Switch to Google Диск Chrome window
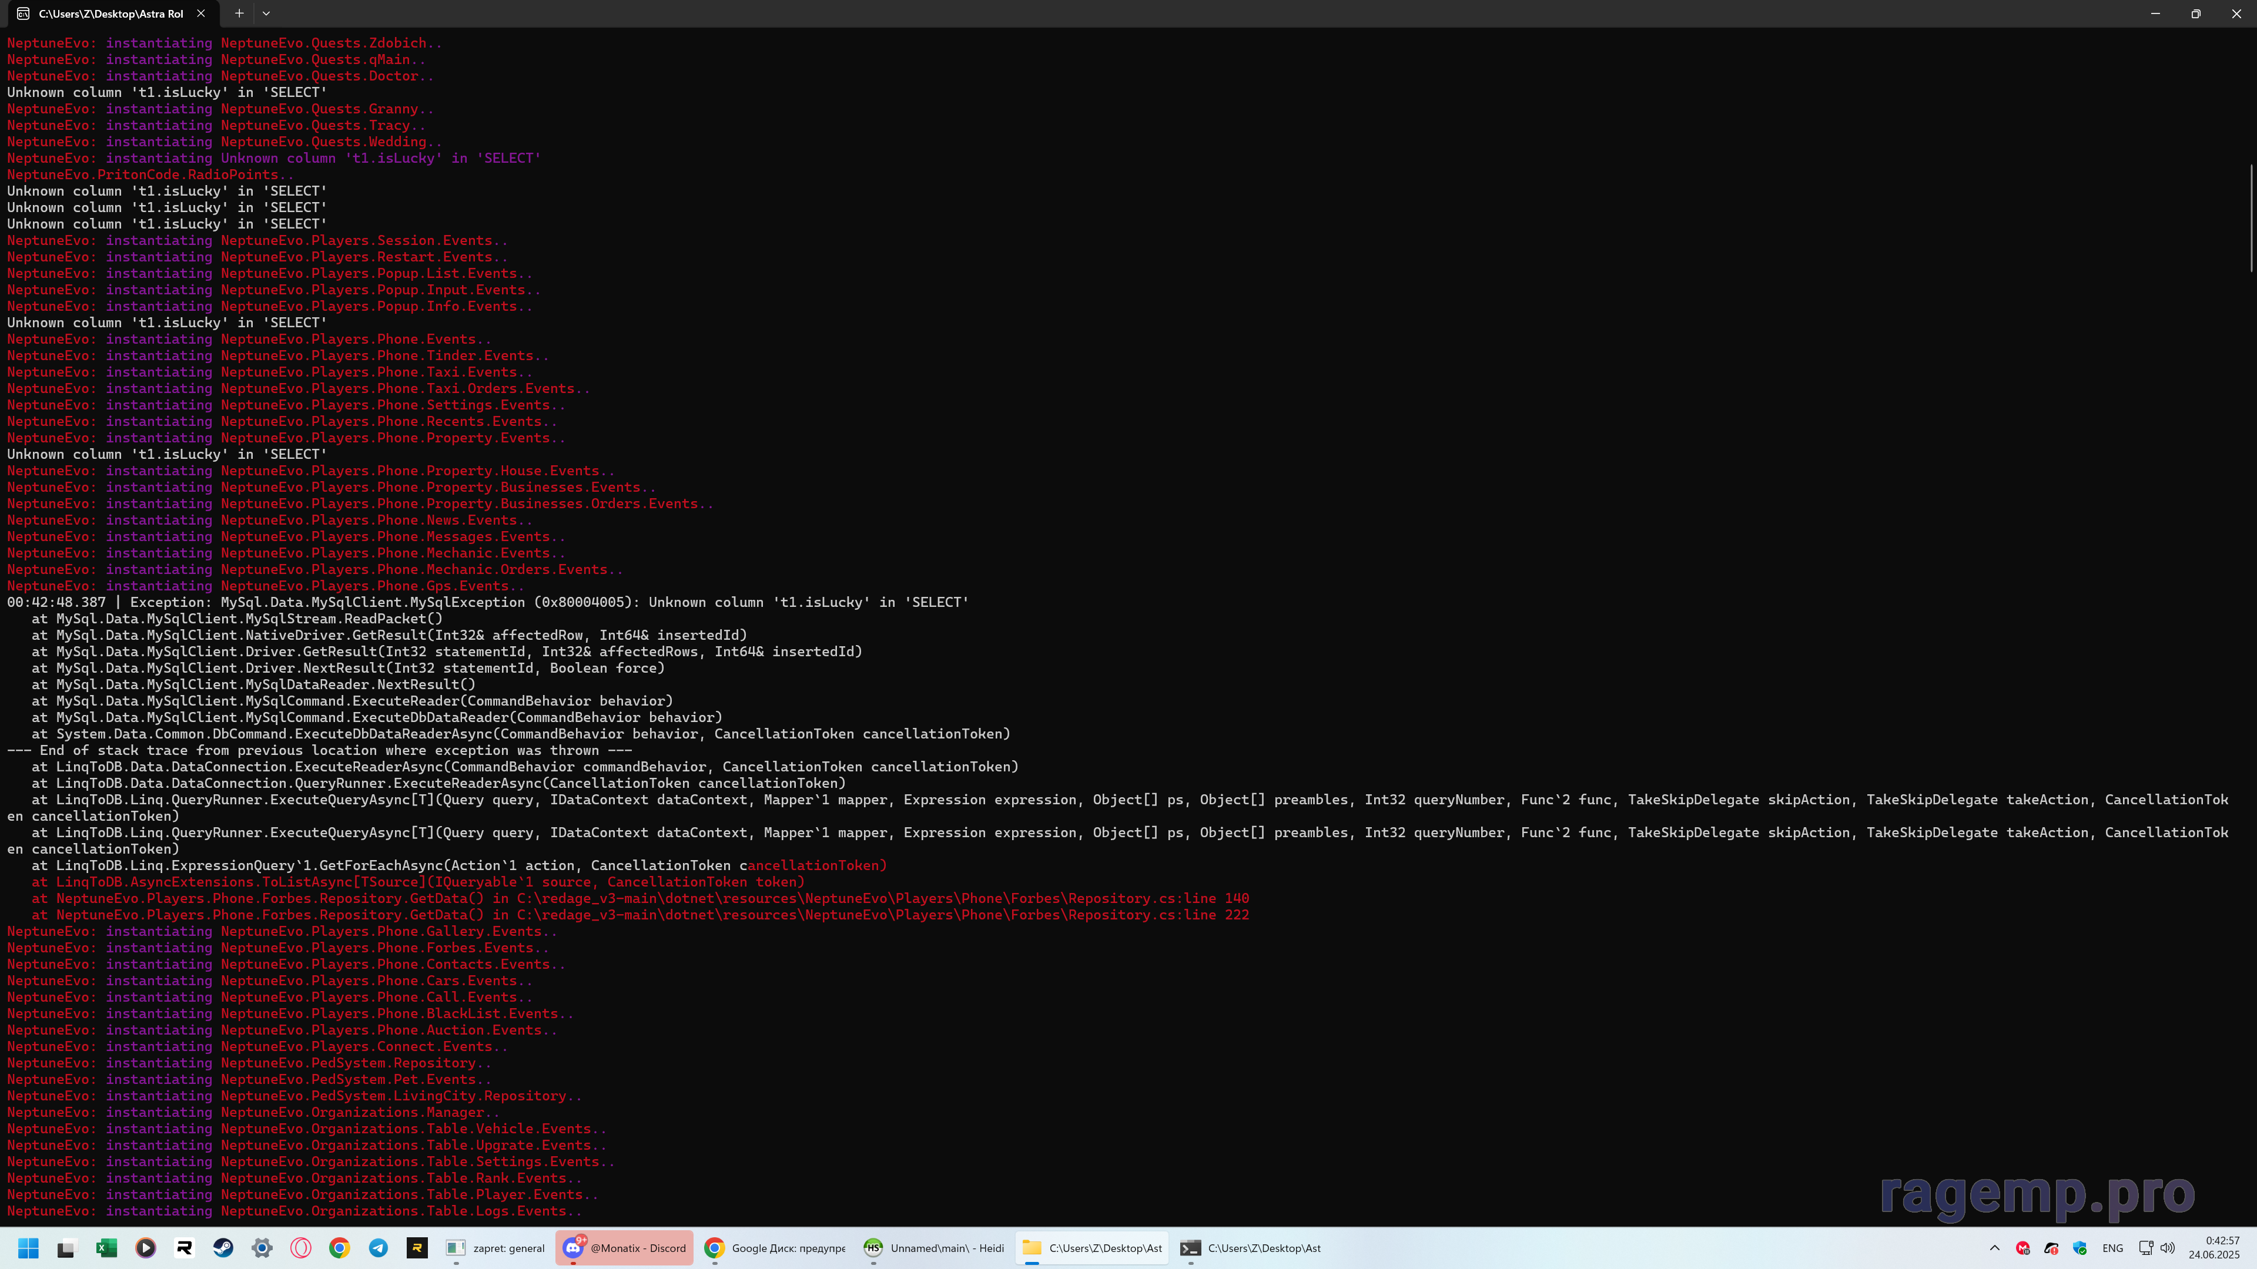The width and height of the screenshot is (2257, 1269). [775, 1248]
